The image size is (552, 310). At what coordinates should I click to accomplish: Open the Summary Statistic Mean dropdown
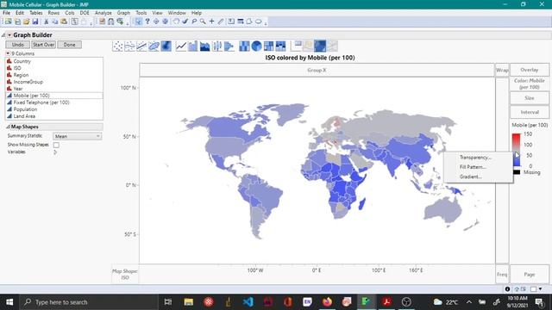click(x=78, y=136)
